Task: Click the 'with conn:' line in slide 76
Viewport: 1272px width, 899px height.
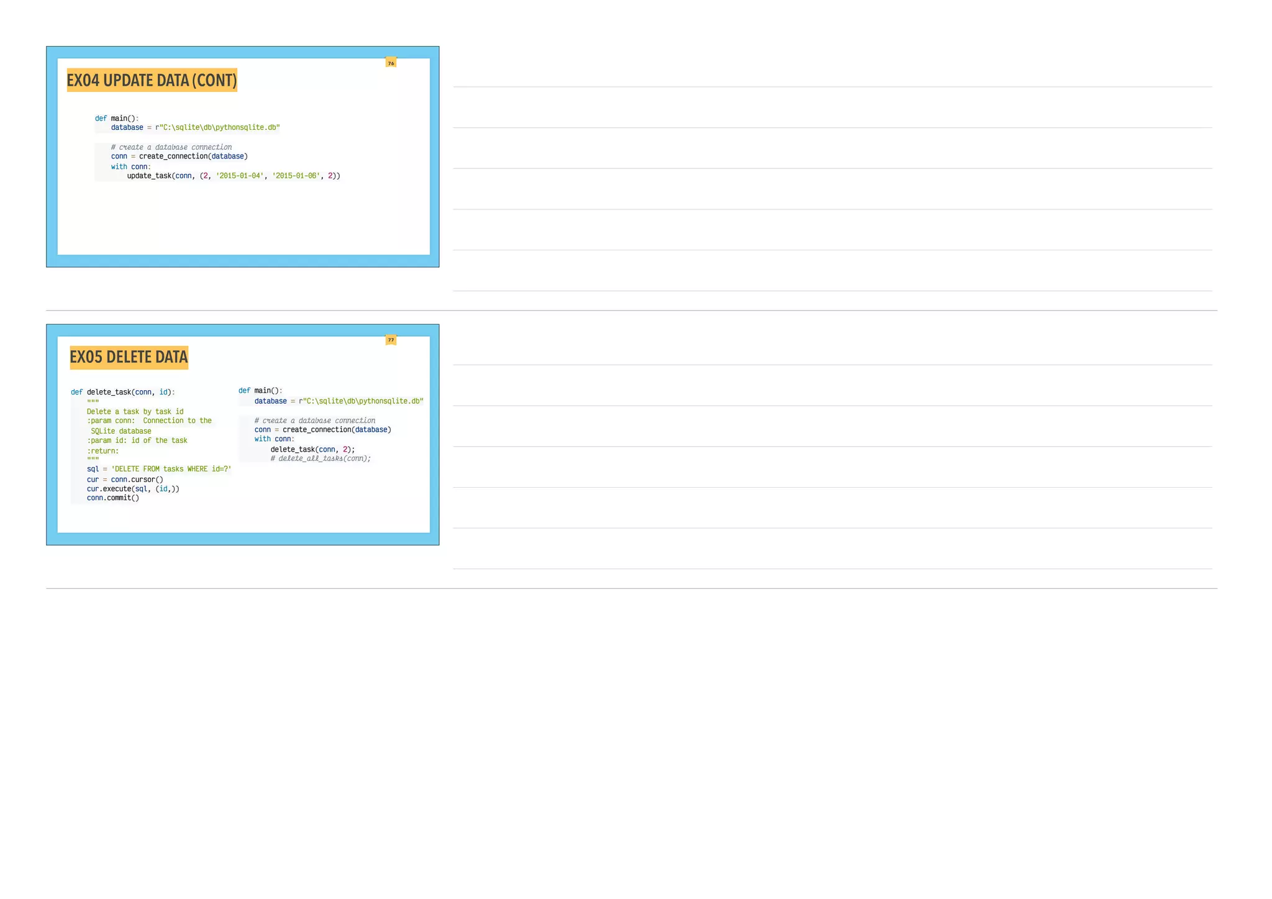Action: pyautogui.click(x=131, y=167)
